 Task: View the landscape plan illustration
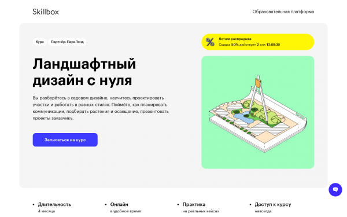(x=257, y=112)
